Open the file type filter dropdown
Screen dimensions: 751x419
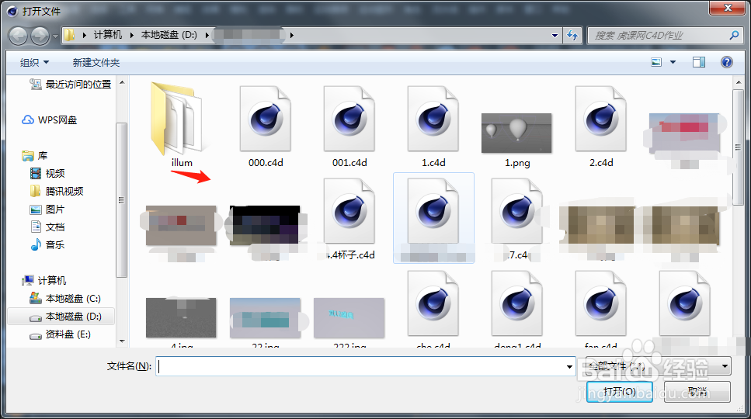click(x=725, y=366)
